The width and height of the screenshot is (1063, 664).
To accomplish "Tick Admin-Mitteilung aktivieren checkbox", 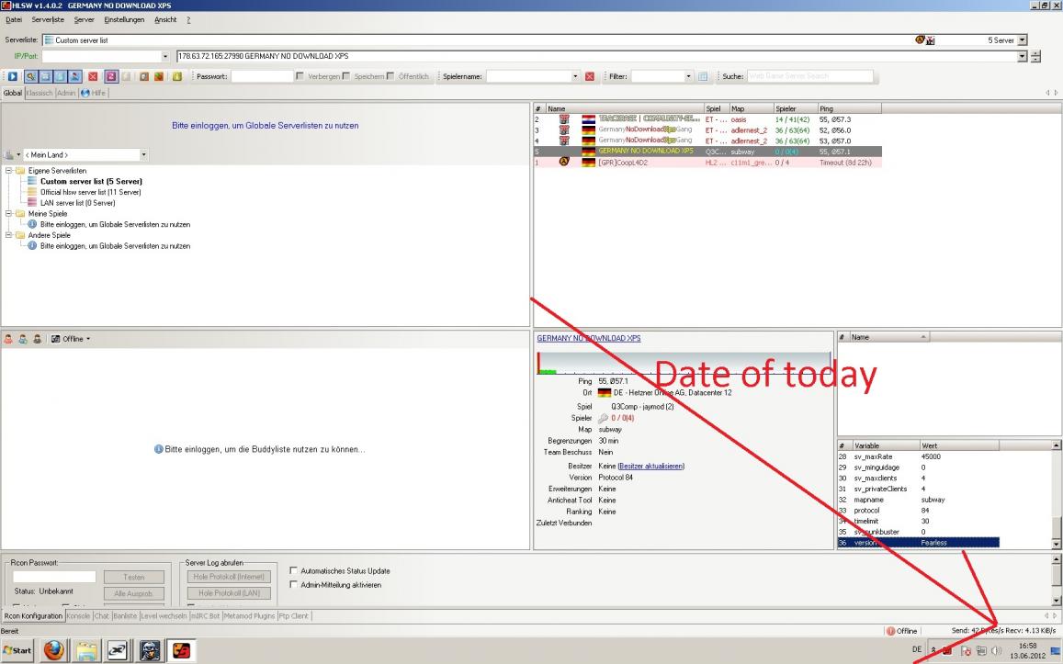I will tap(293, 585).
